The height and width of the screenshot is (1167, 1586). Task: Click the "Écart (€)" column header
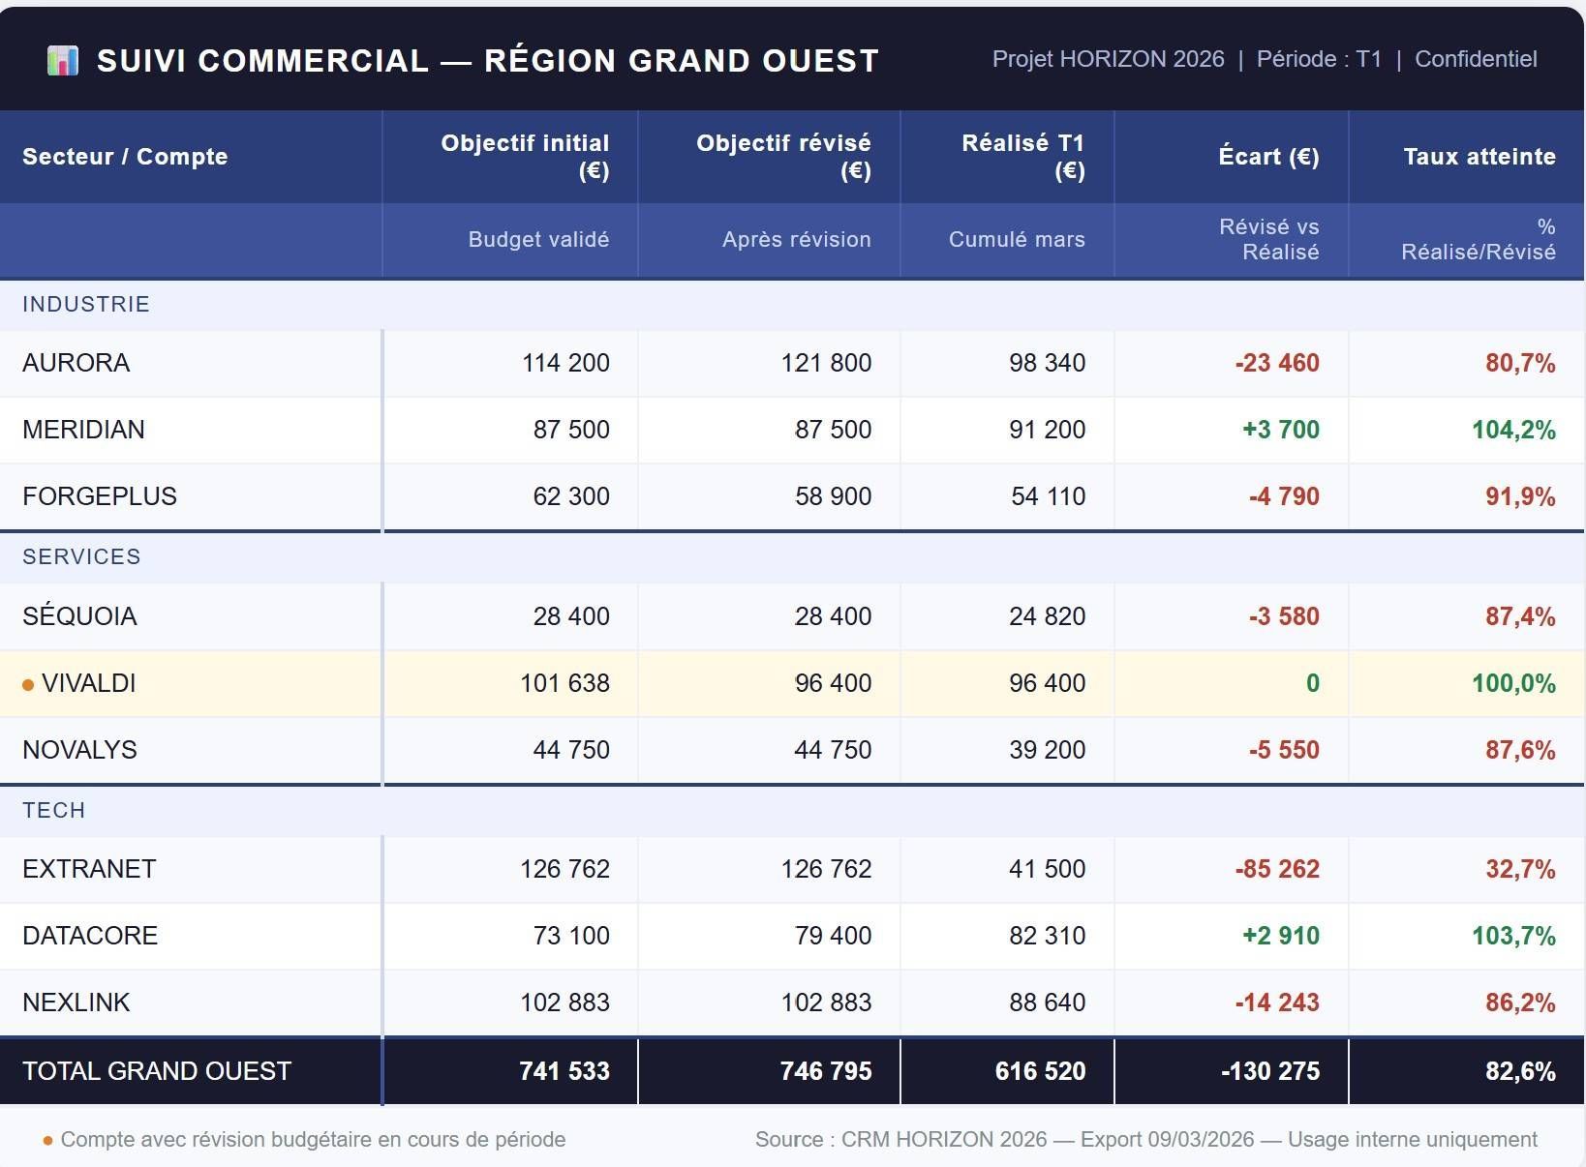point(1268,157)
